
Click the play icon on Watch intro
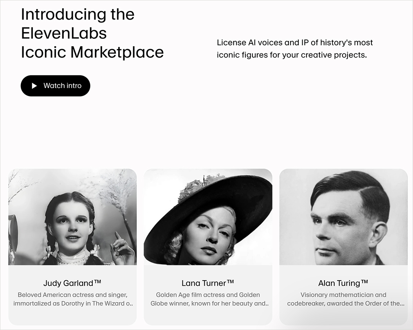click(34, 85)
